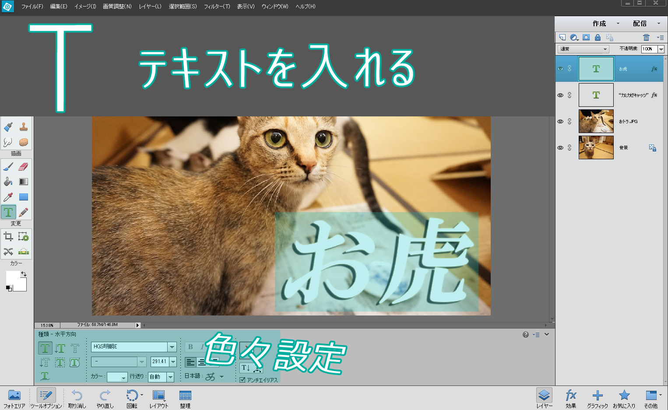Image resolution: width=668 pixels, height=410 pixels.
Task: Select the Eyedropper color picker tool
Action: (x=8, y=197)
